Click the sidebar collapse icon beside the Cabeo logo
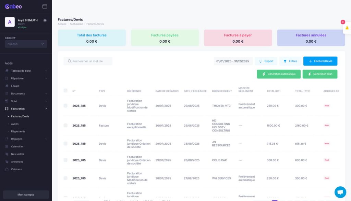 pos(45,6)
